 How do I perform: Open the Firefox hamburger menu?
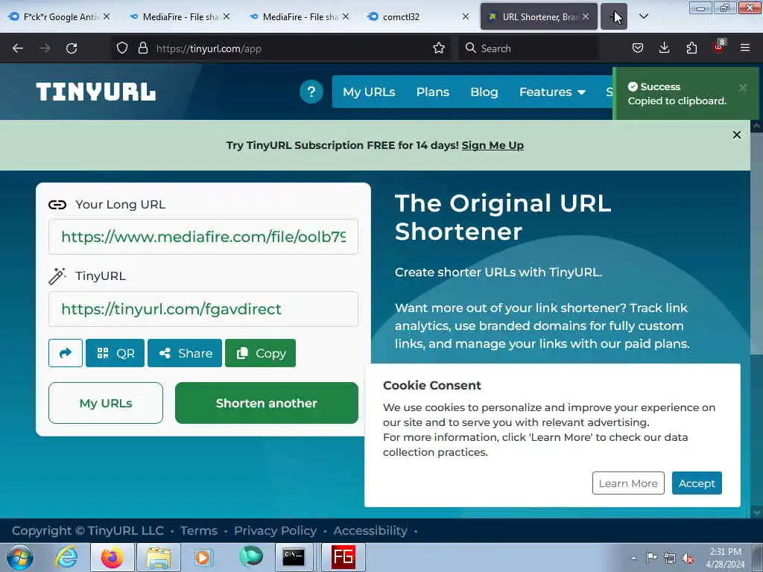745,48
